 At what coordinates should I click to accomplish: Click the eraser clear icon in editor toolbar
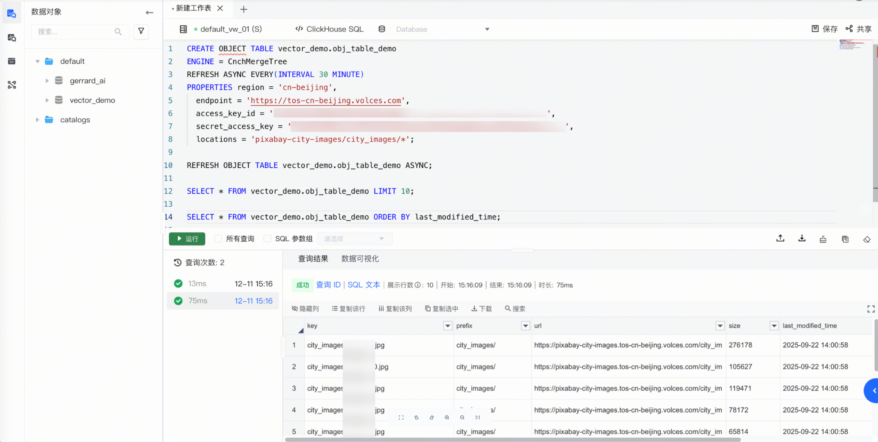coord(867,239)
